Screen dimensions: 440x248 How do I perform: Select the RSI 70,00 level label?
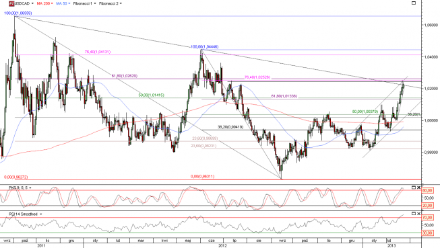(x=427, y=218)
